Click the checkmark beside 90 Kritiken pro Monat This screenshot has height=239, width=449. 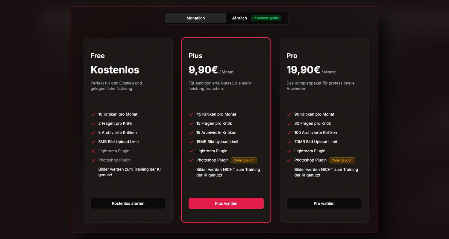click(x=289, y=114)
